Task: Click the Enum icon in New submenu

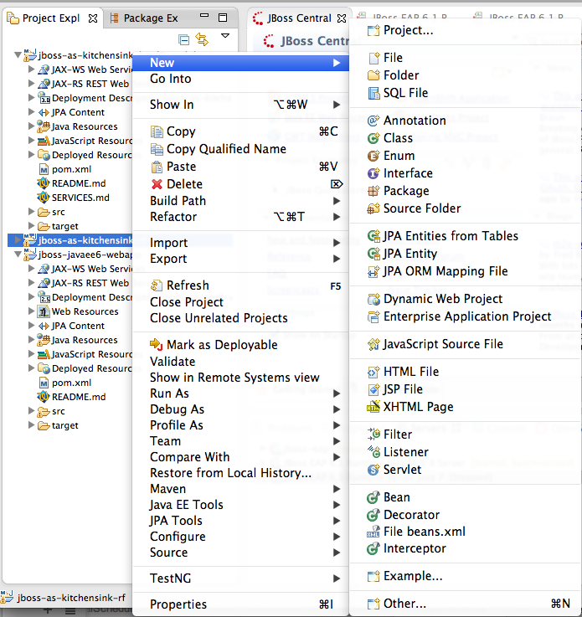Action: pos(373,156)
